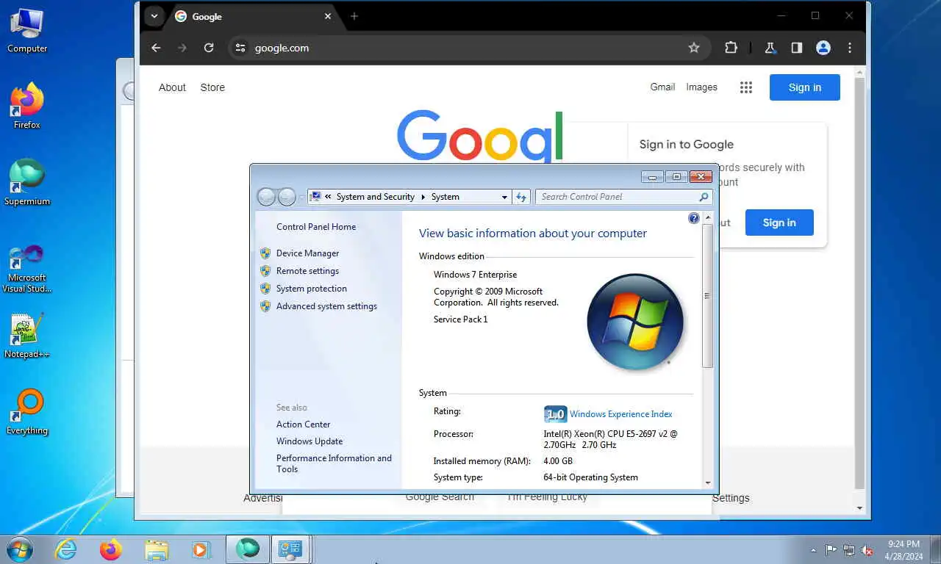The width and height of the screenshot is (941, 564).
Task: Expand the Control Panel address bar dropdown
Action: click(x=504, y=197)
